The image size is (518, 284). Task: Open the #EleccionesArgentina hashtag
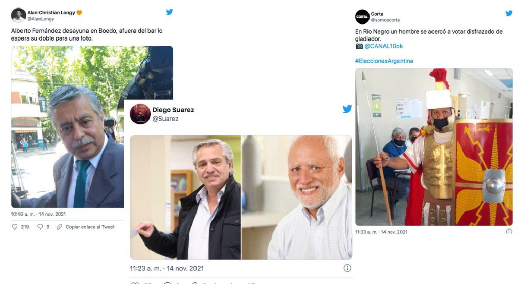coord(384,61)
